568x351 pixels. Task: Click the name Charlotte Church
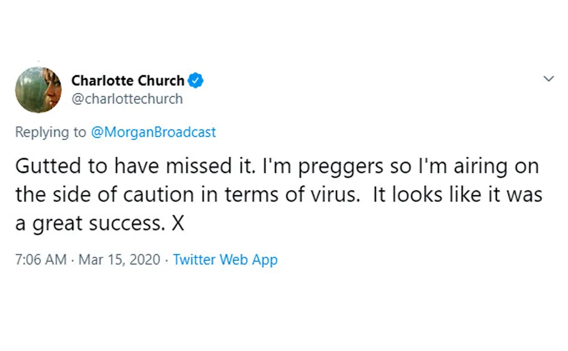pos(127,81)
